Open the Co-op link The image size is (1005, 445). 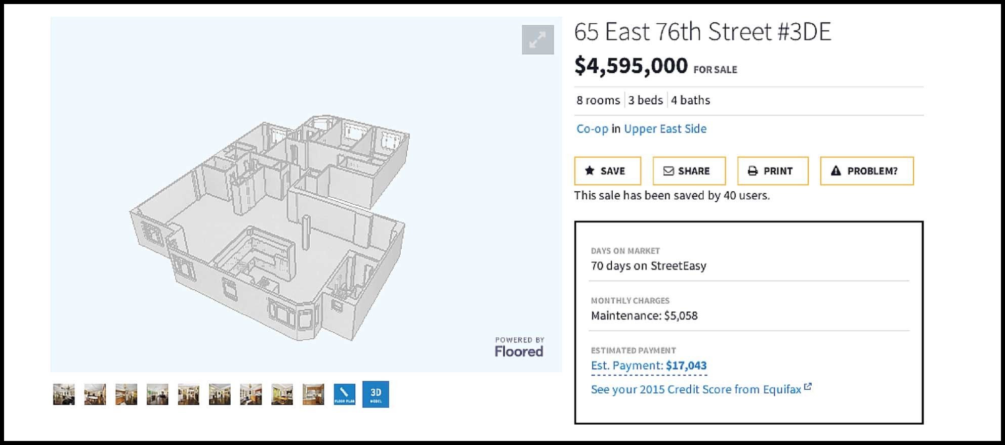click(591, 129)
